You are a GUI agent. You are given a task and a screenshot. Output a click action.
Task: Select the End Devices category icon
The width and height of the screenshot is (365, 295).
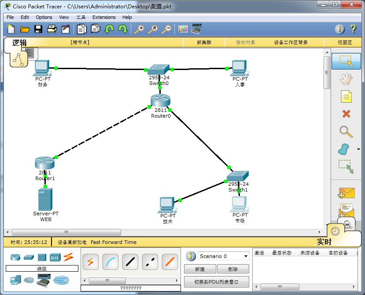15,280
